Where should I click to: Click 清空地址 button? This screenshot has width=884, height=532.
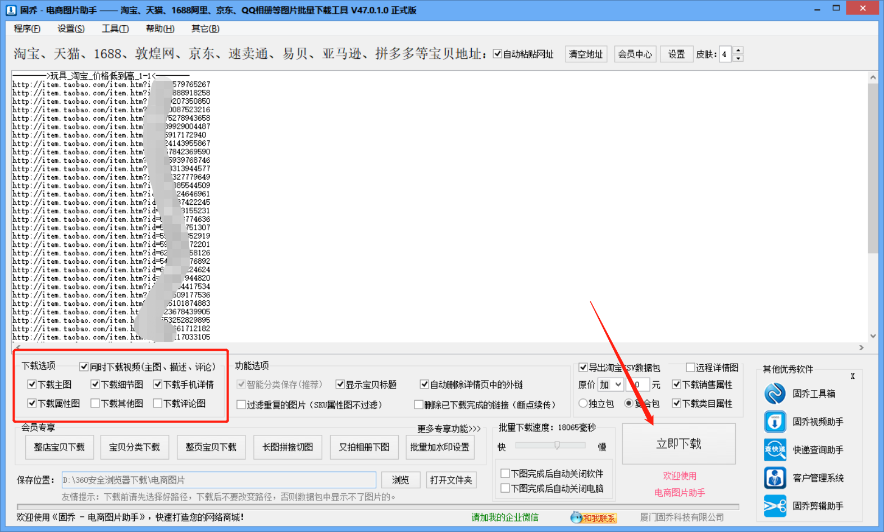click(x=586, y=54)
